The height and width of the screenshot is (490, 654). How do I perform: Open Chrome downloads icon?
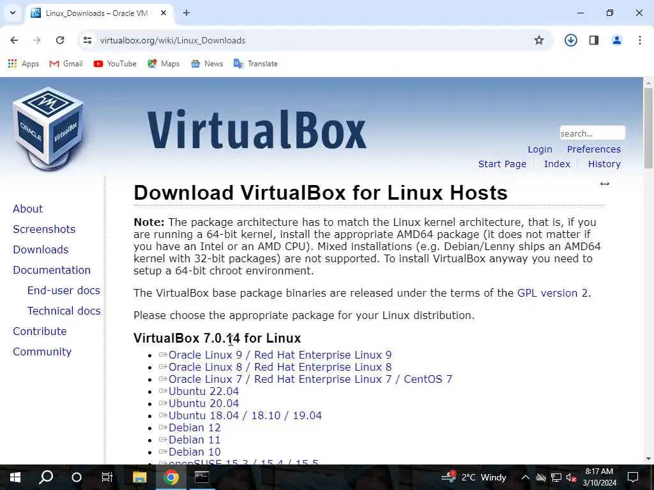point(570,40)
